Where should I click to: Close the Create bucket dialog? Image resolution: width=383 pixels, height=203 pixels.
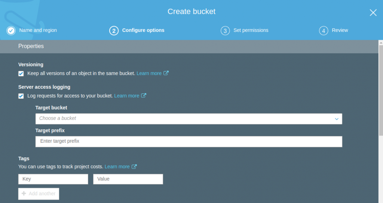tap(373, 12)
